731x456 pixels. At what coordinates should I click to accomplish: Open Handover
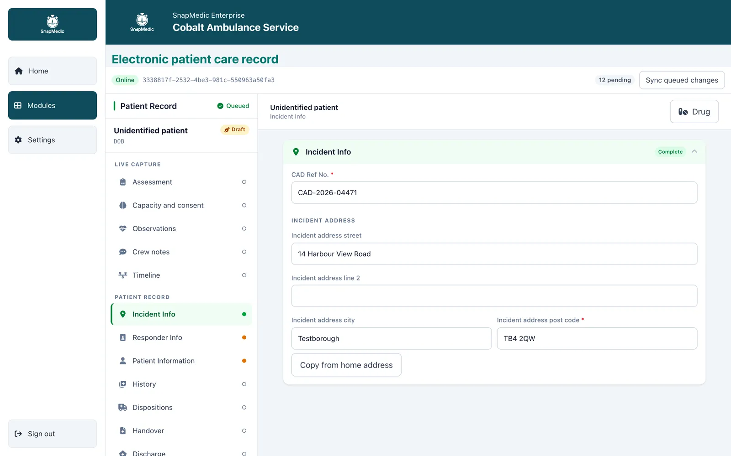(182, 430)
